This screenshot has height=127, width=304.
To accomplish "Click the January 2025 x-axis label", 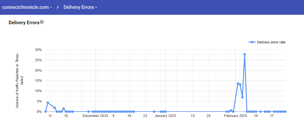I will click(165, 116).
